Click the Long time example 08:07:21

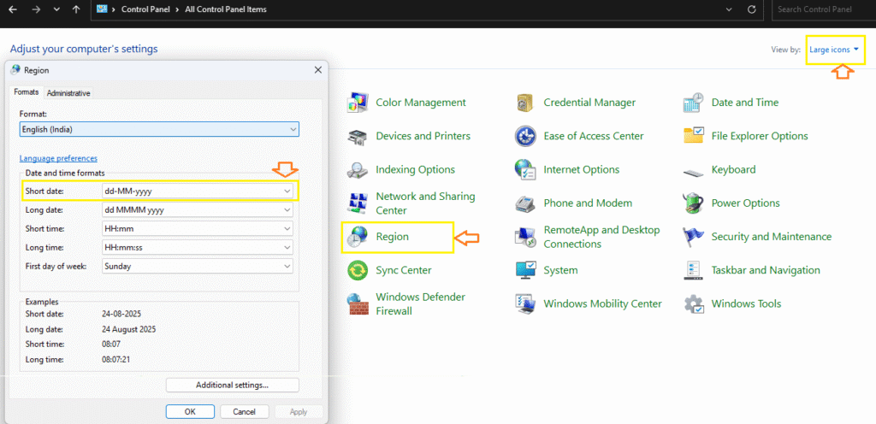point(116,359)
